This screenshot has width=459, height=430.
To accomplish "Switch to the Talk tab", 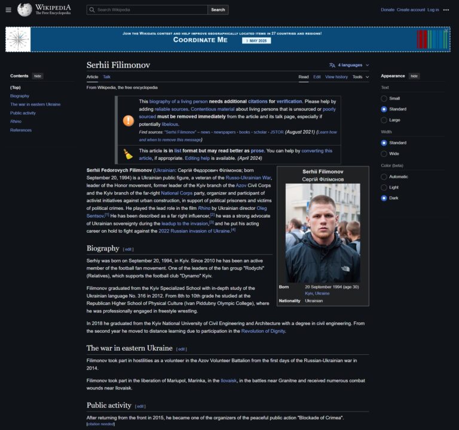I will [x=106, y=77].
